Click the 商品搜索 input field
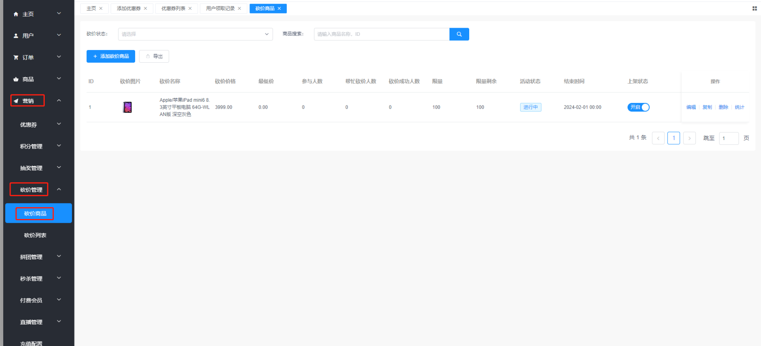The height and width of the screenshot is (346, 761). pos(381,34)
